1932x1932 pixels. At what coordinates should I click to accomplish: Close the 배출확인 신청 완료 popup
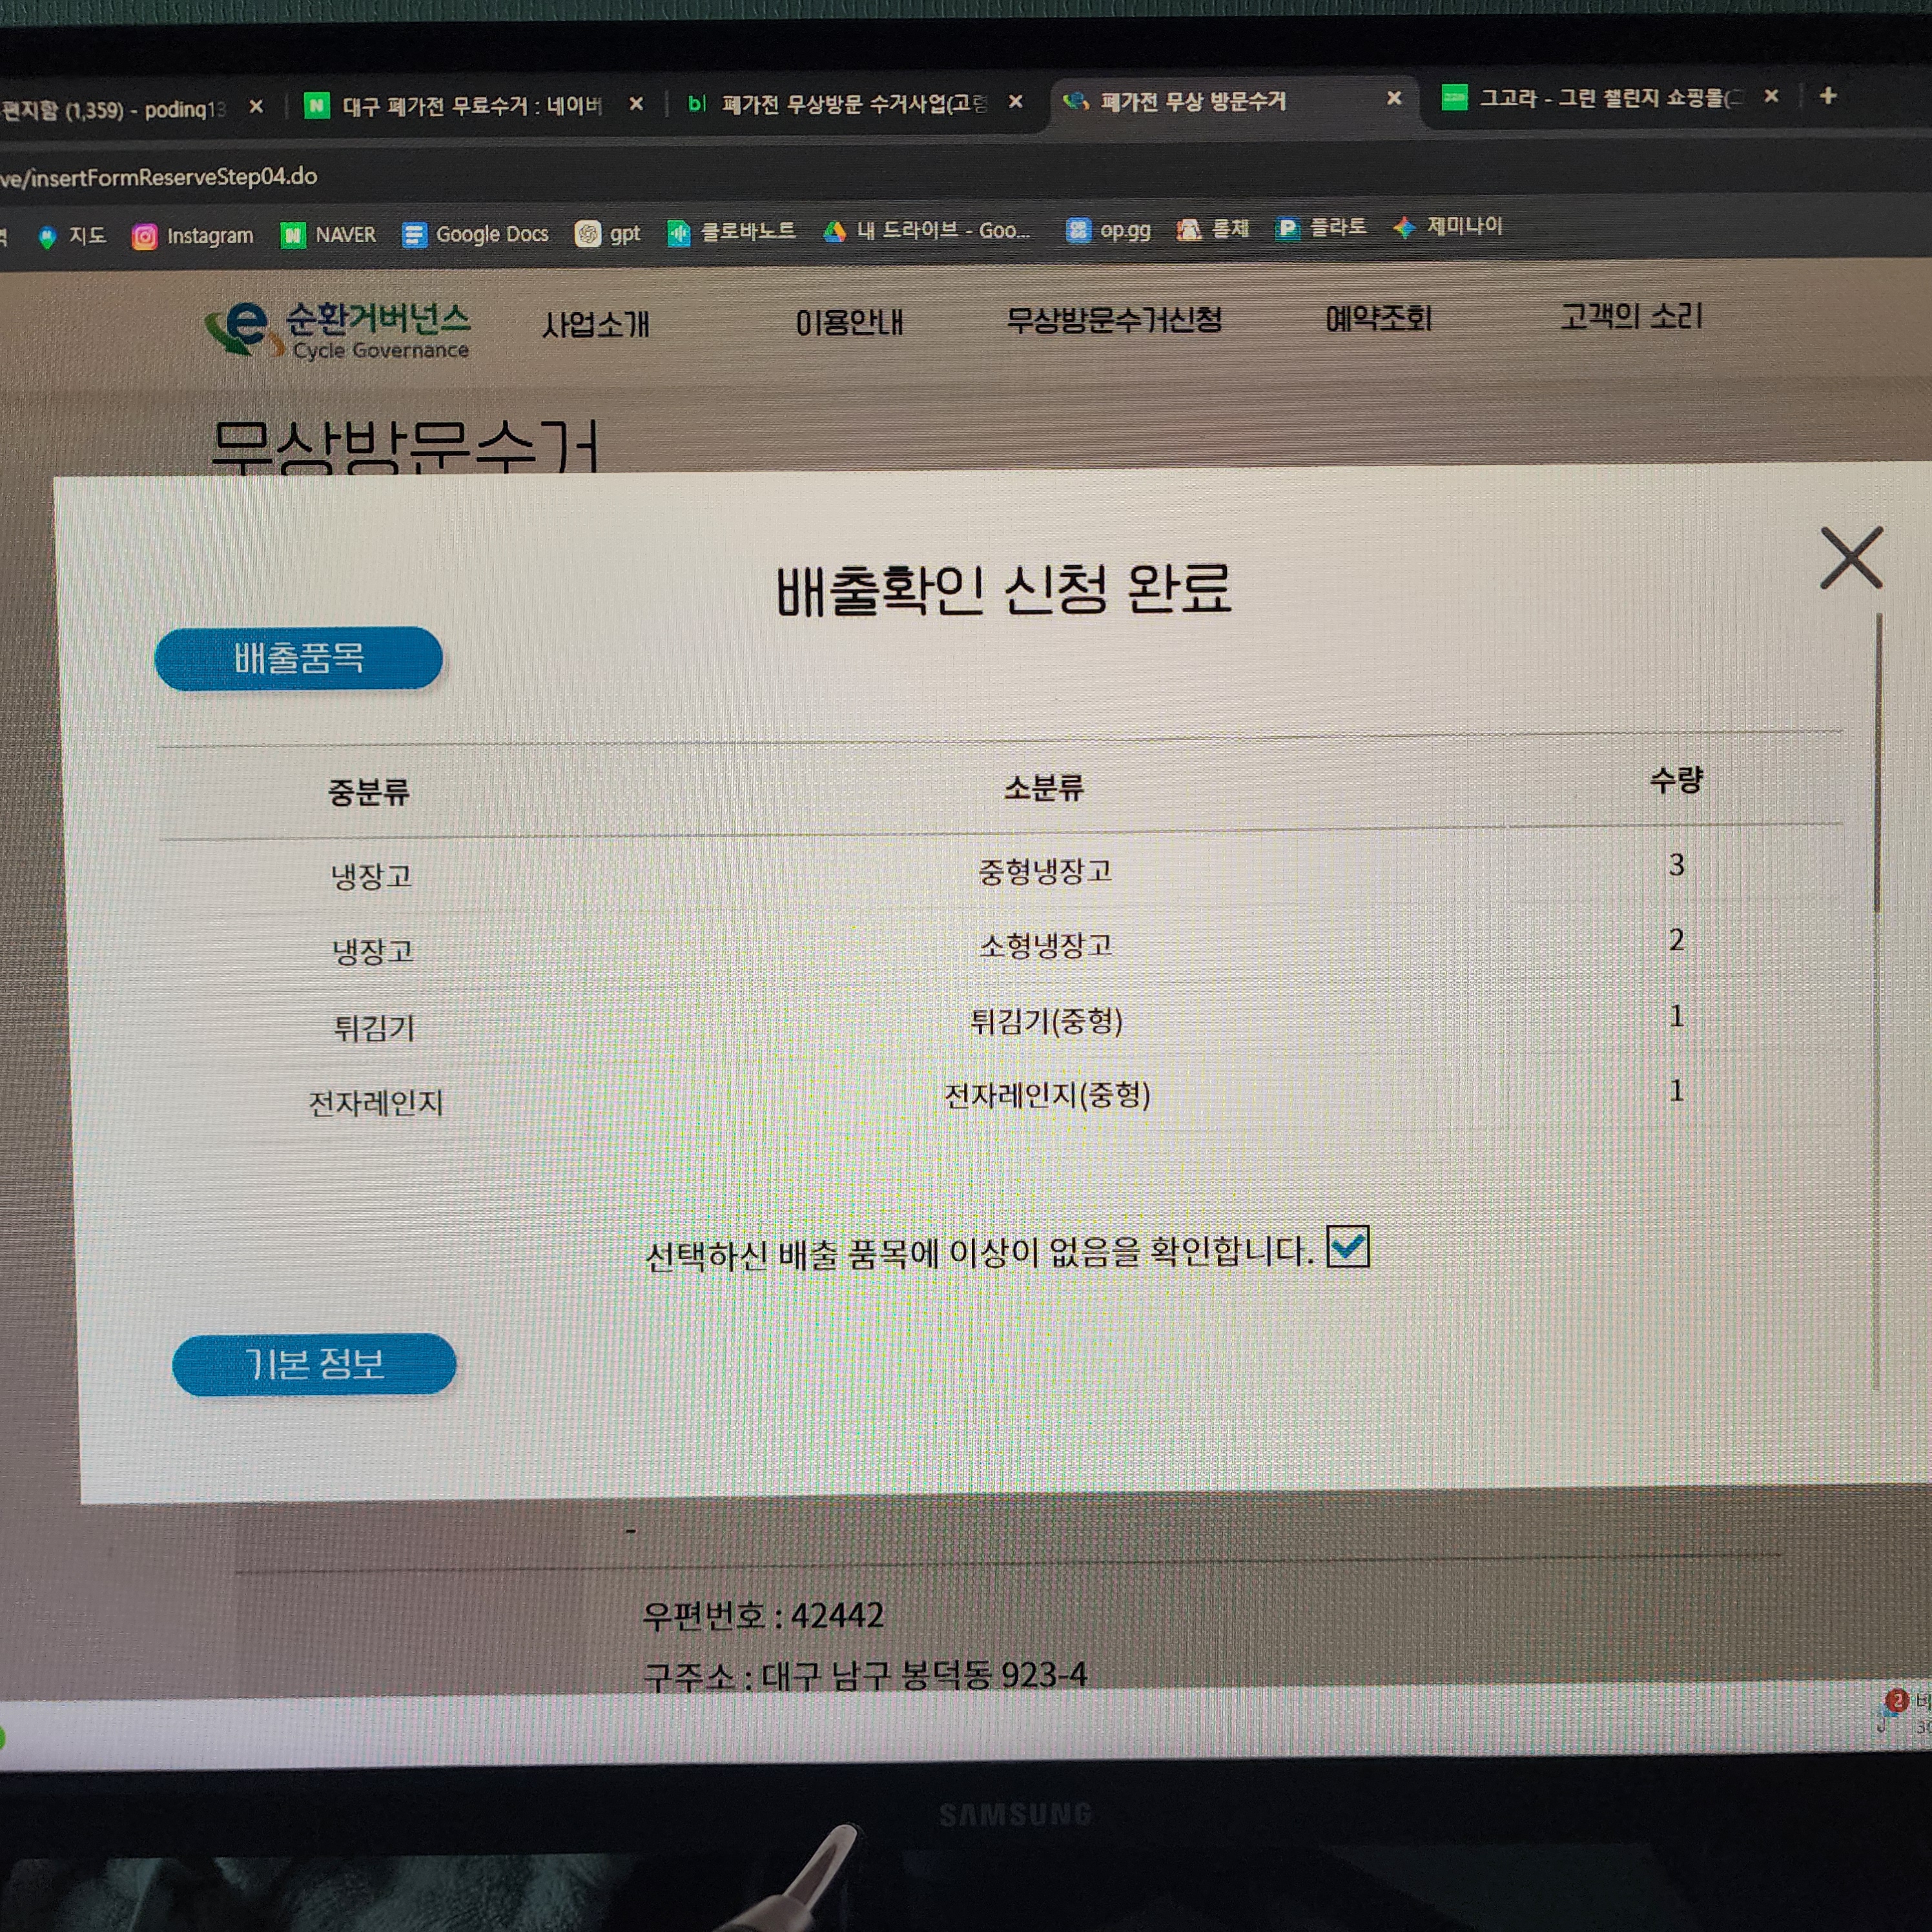click(1851, 558)
